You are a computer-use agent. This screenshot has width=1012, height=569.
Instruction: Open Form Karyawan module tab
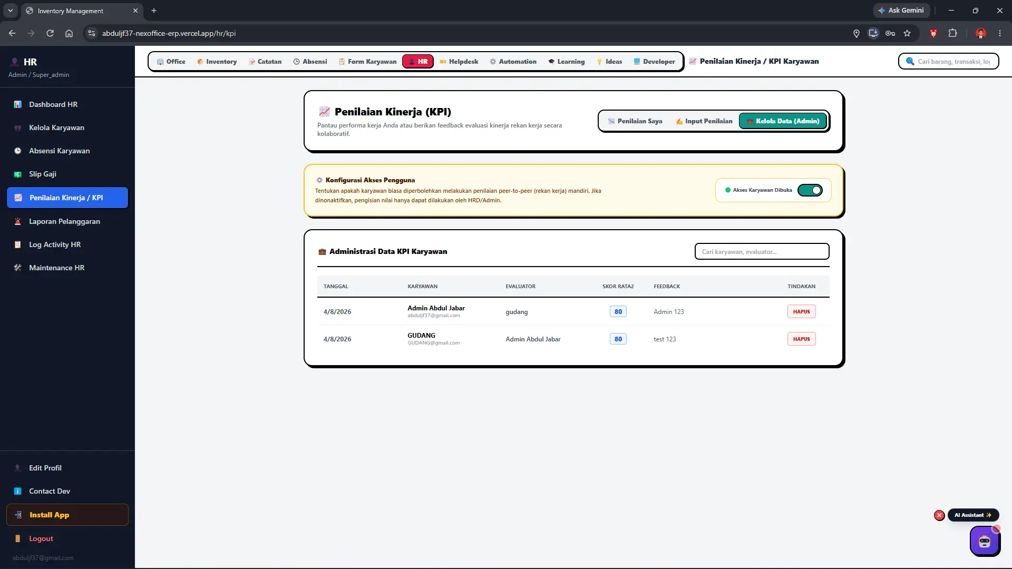(367, 62)
